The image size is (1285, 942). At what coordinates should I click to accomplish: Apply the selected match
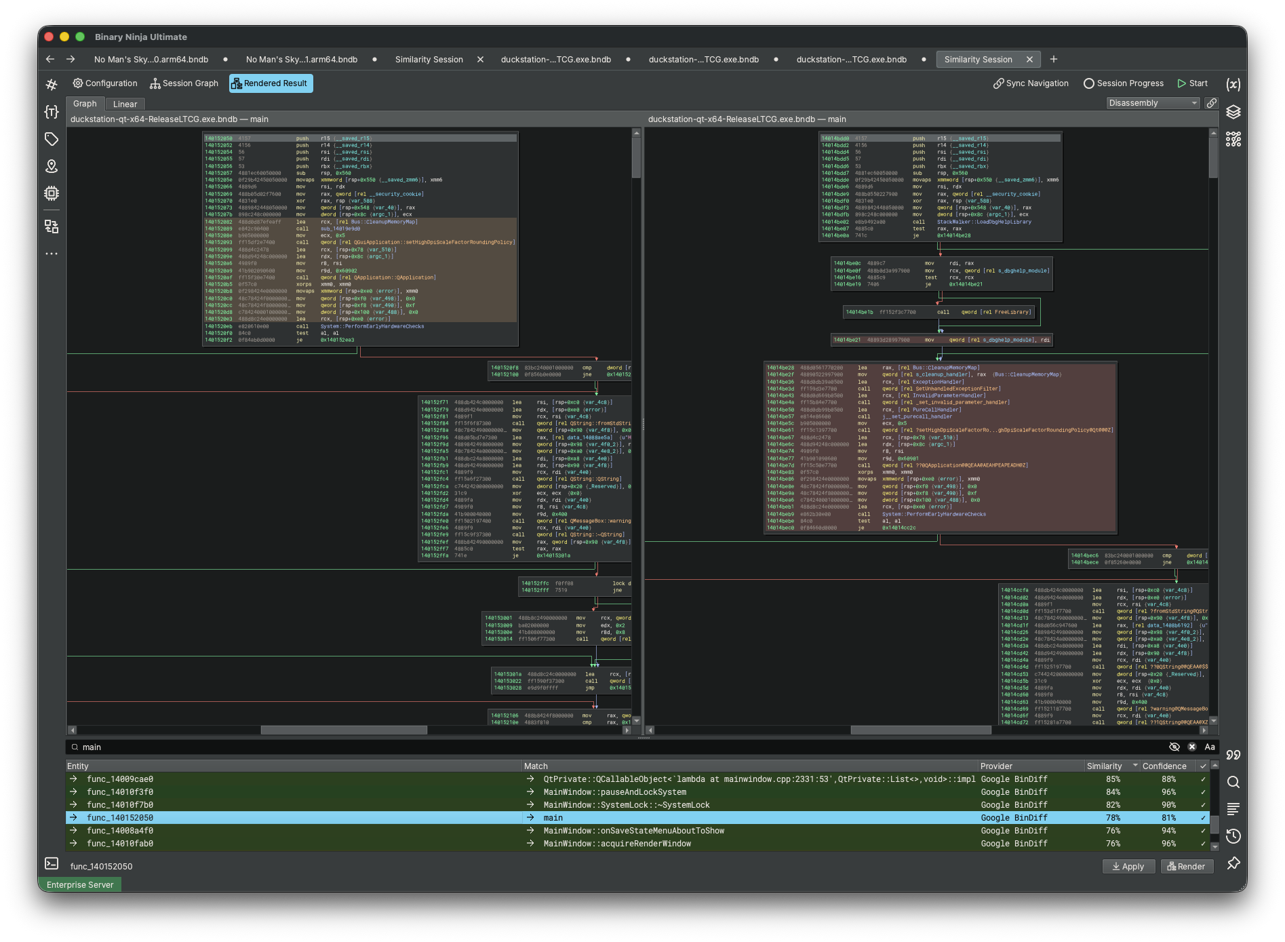click(1128, 867)
